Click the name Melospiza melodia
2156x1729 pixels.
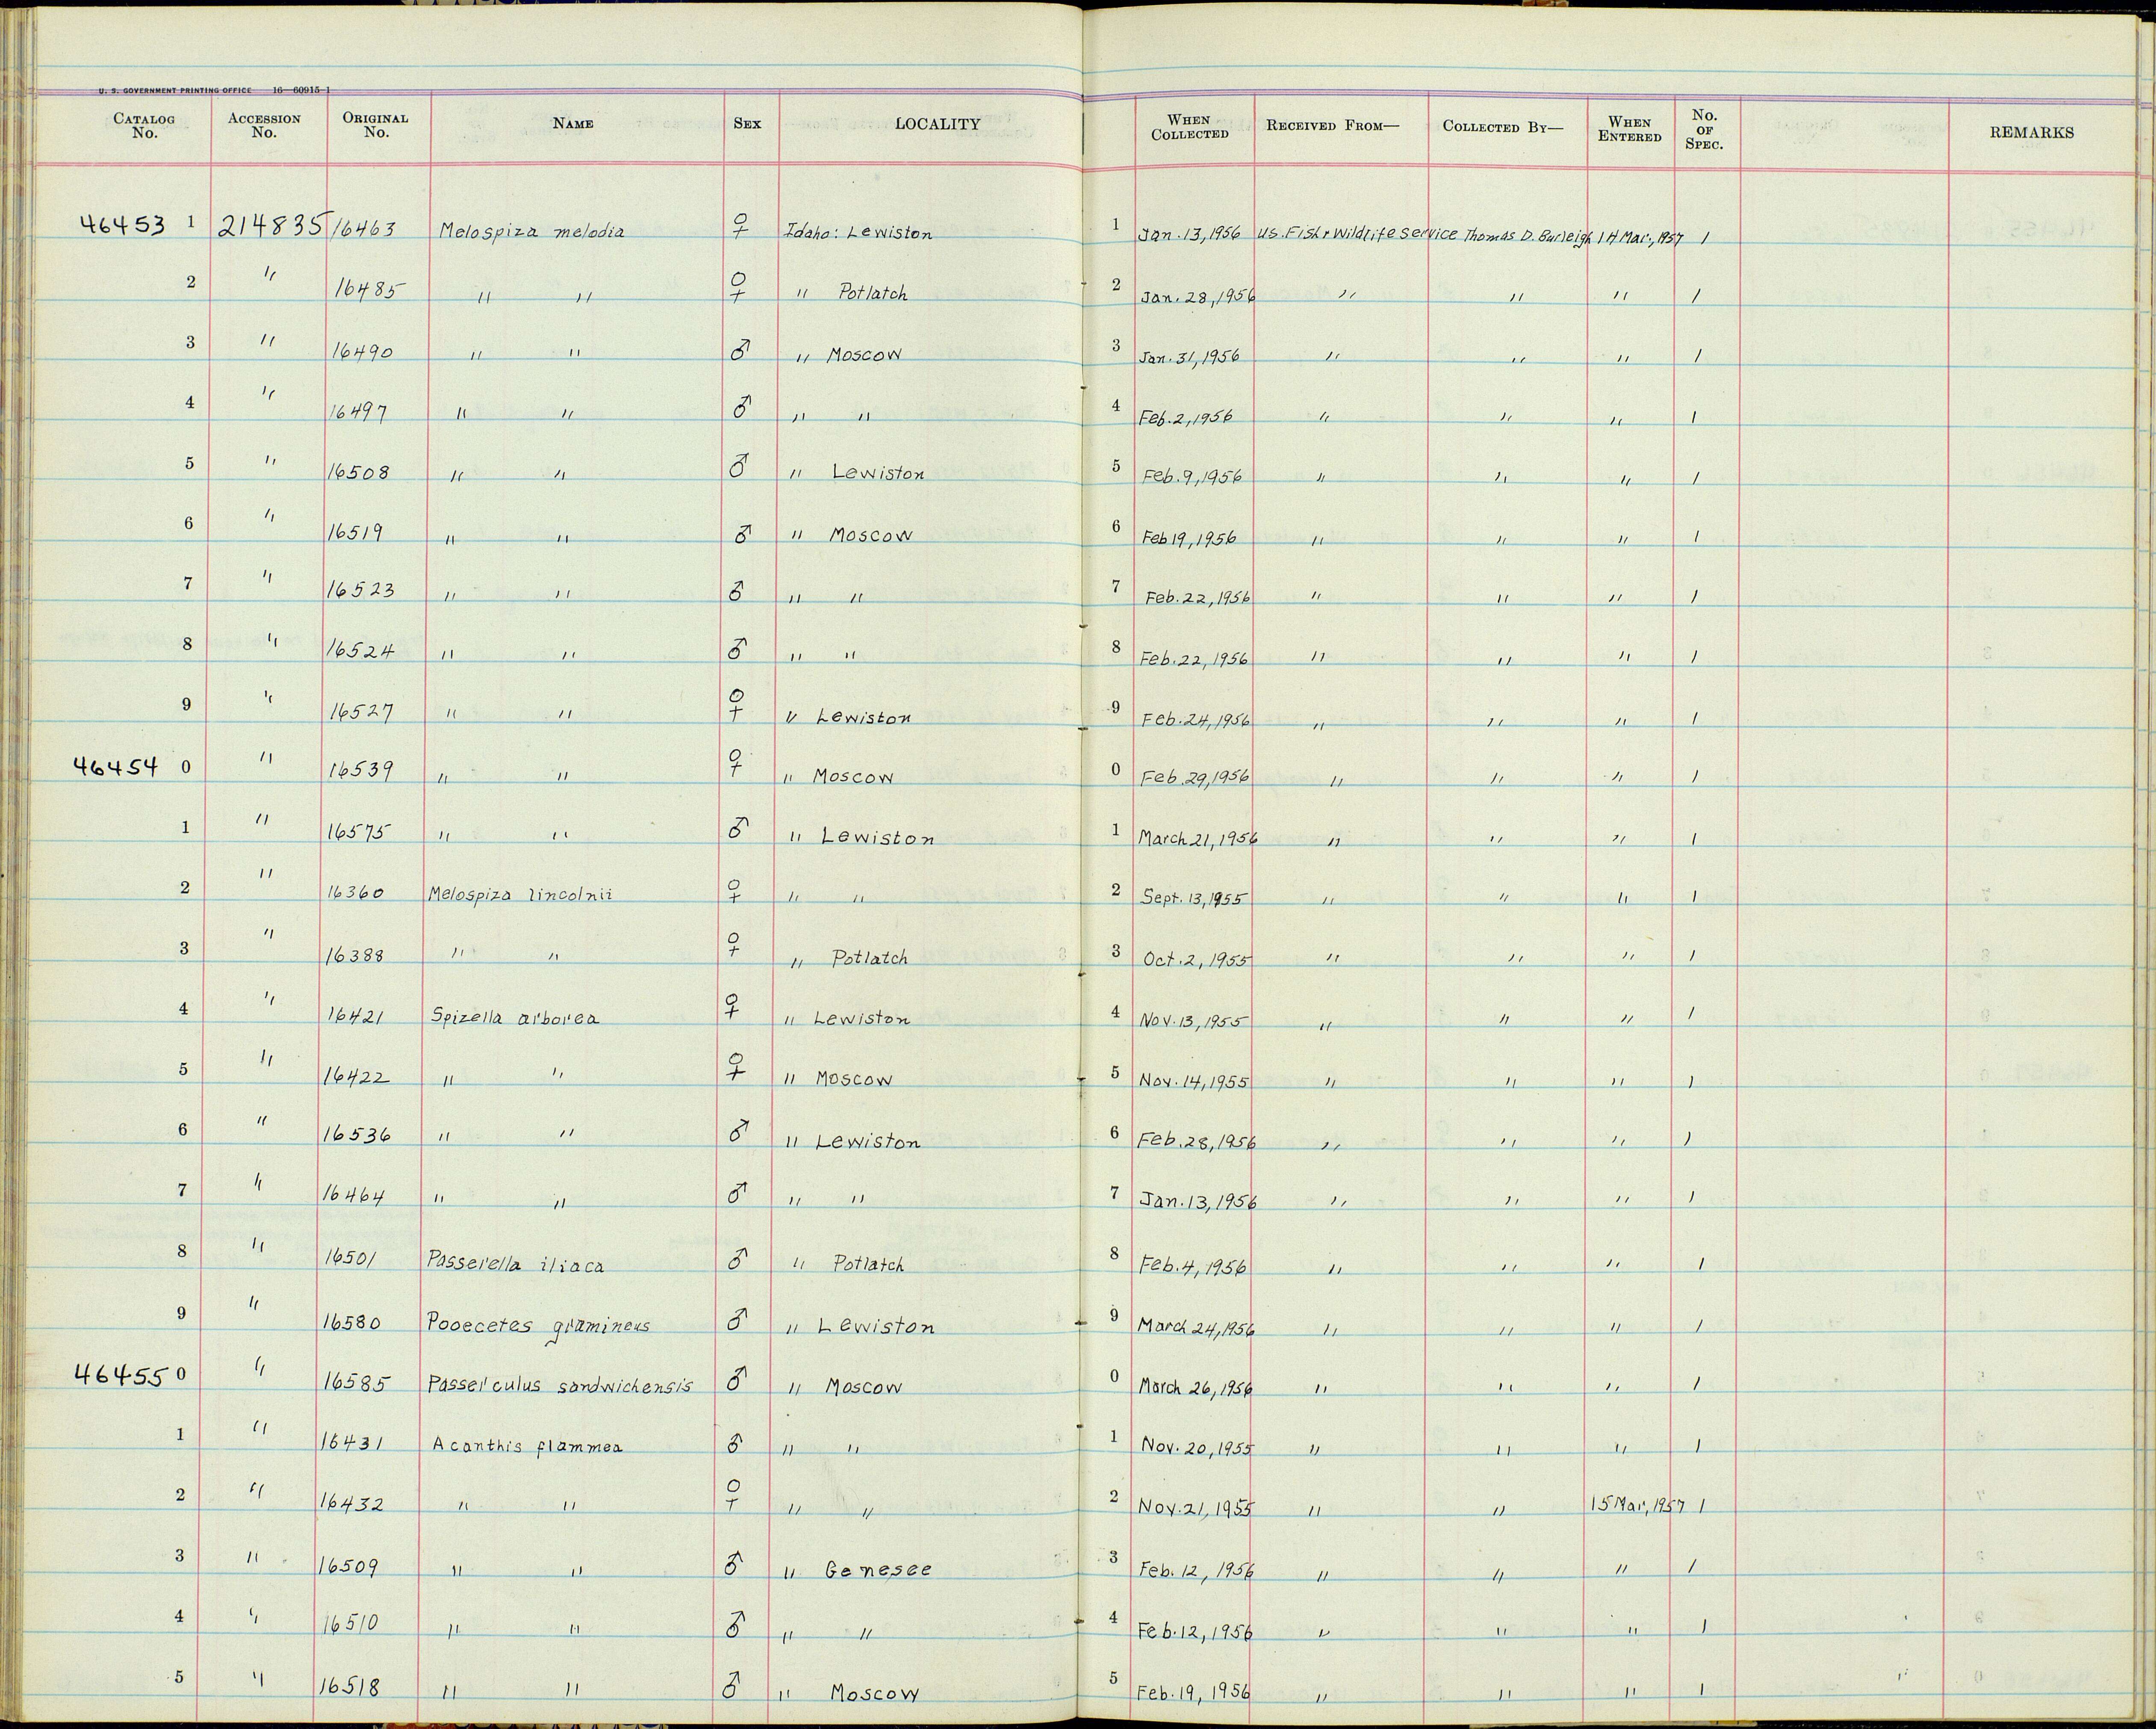[x=532, y=231]
